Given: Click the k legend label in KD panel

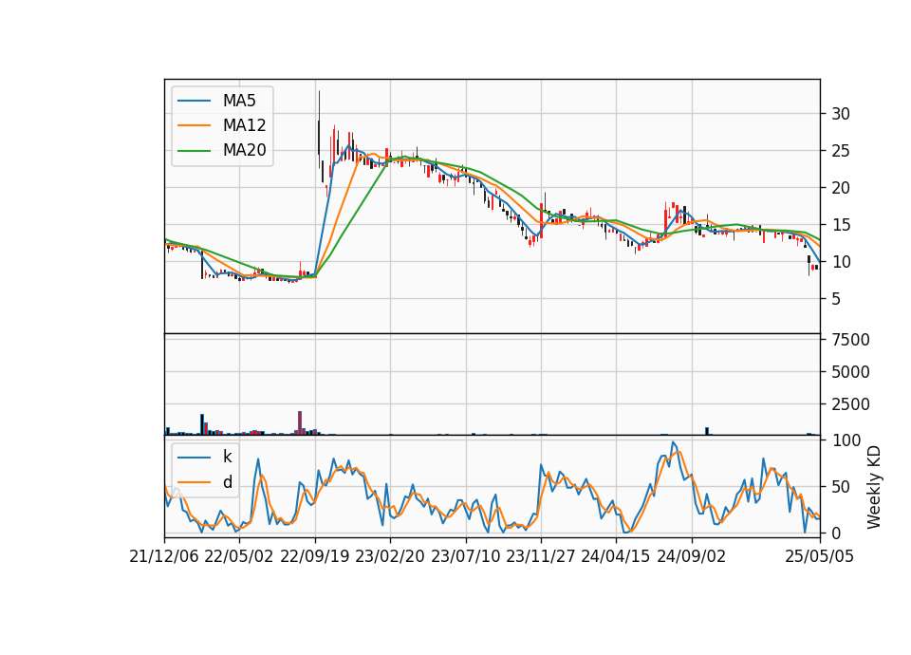Looking at the screenshot, I should pos(227,457).
